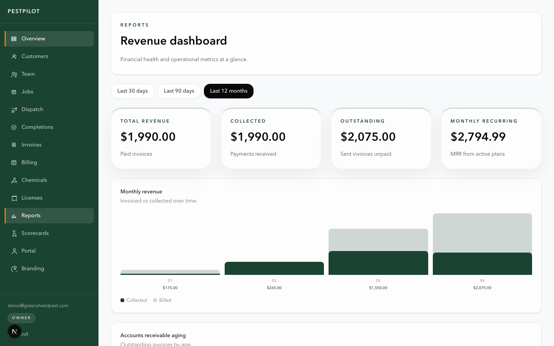The height and width of the screenshot is (346, 554).
Task: Click the $1,550.00 chart value
Action: (x=378, y=288)
